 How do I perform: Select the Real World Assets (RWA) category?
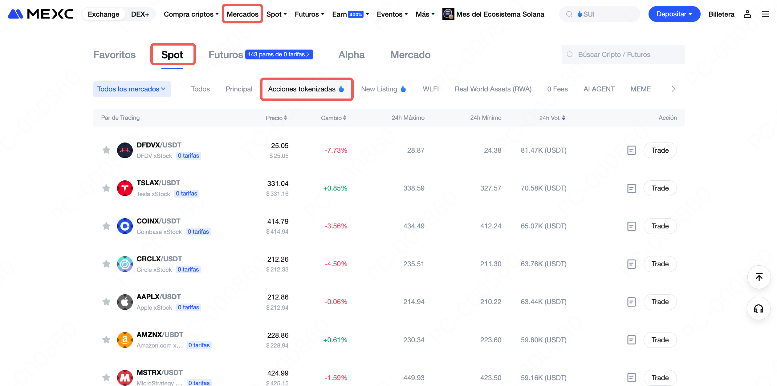coord(493,89)
